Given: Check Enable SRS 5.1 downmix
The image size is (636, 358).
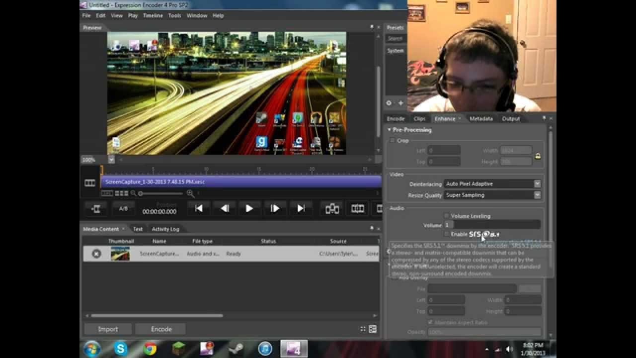Looking at the screenshot, I should click(x=446, y=234).
